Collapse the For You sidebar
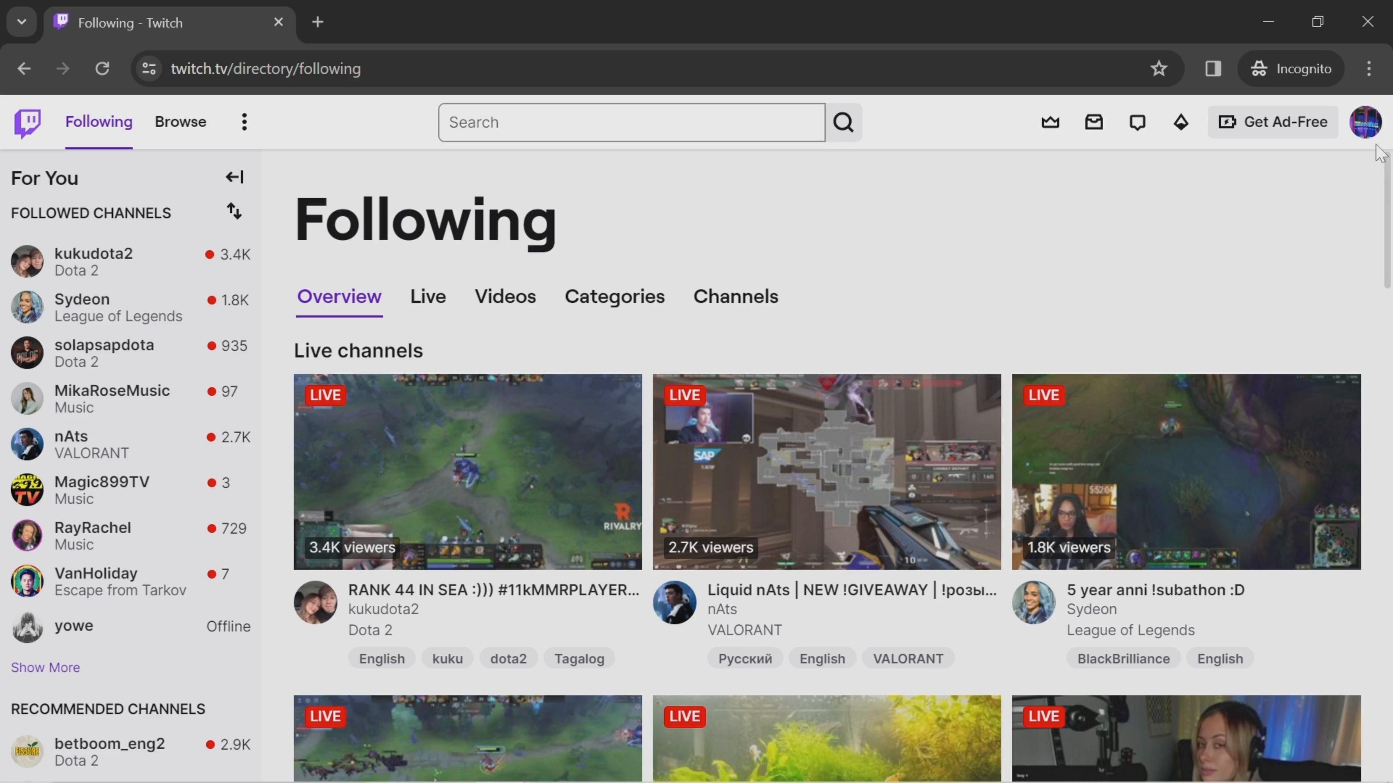1393x783 pixels. [x=235, y=177]
